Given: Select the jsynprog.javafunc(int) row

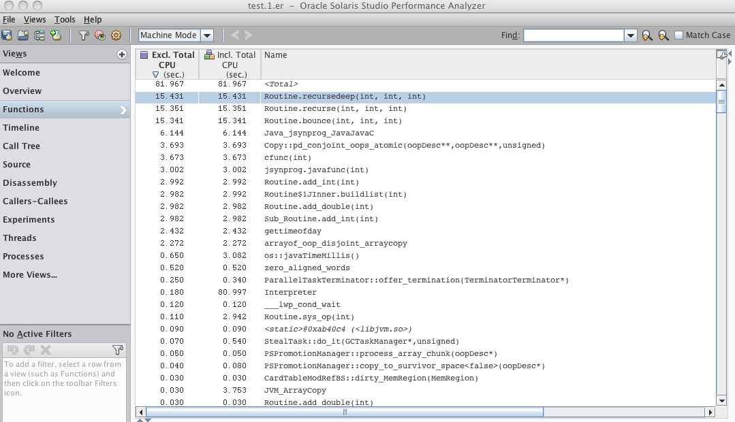Looking at the screenshot, I should (x=426, y=169).
